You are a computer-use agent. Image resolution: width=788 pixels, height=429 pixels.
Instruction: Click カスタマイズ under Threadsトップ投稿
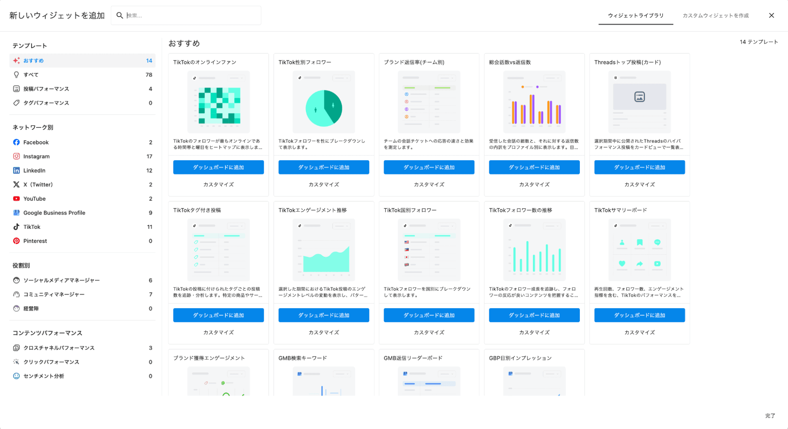[639, 184]
